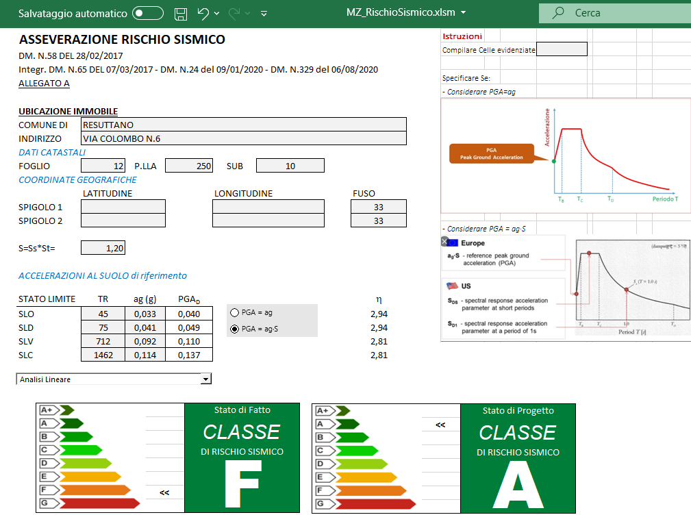Viewport: 691px width, 515px height.
Task: Click the << marker in Stato di Fatto chart
Action: (x=164, y=492)
